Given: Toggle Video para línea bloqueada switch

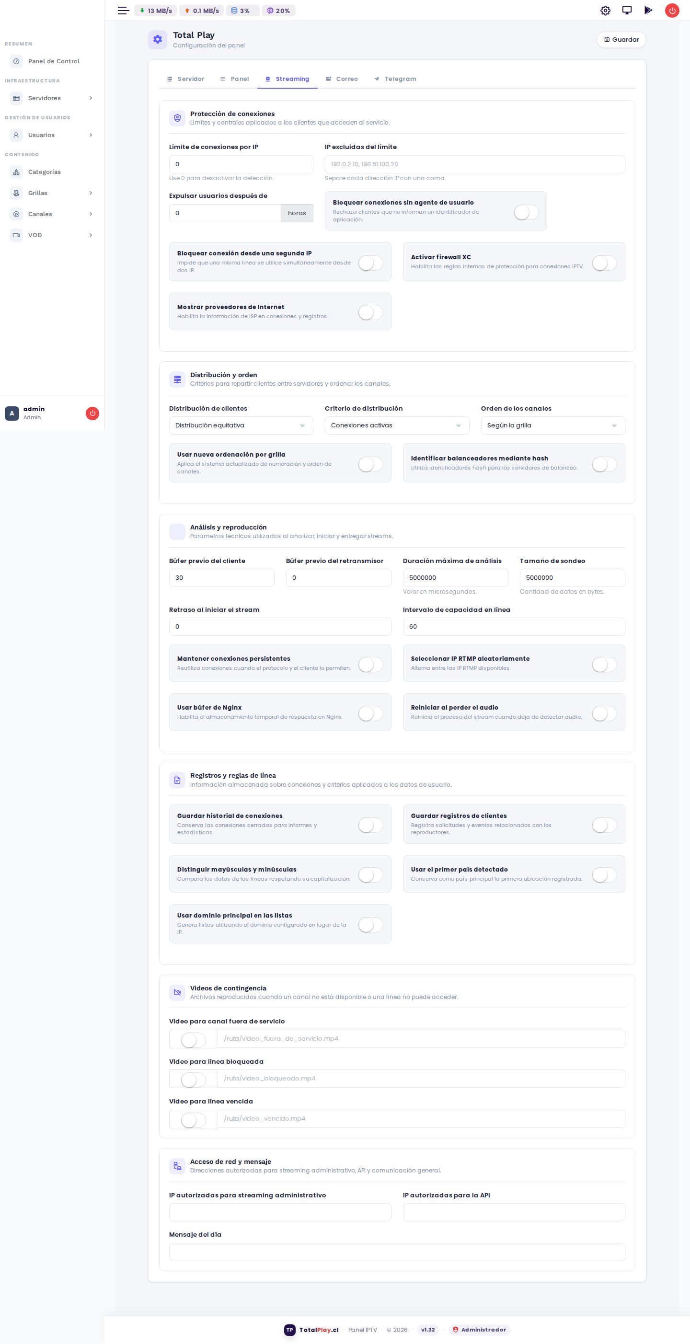Looking at the screenshot, I should pos(193,1079).
